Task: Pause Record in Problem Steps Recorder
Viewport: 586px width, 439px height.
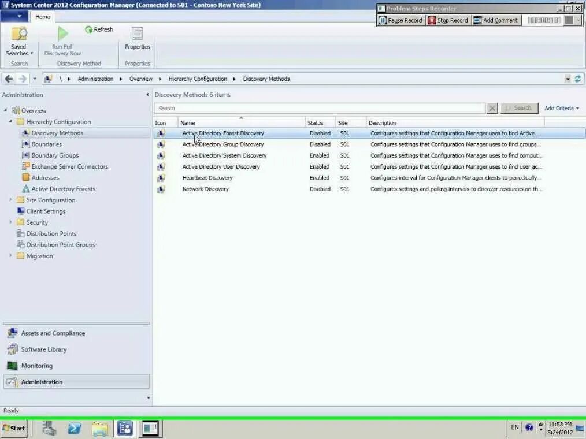Action: pos(400,20)
